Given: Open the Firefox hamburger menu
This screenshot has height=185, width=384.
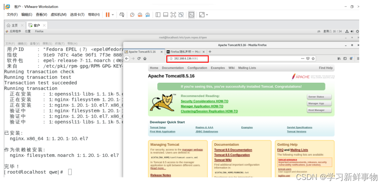Looking at the screenshot, I should [x=358, y=58].
